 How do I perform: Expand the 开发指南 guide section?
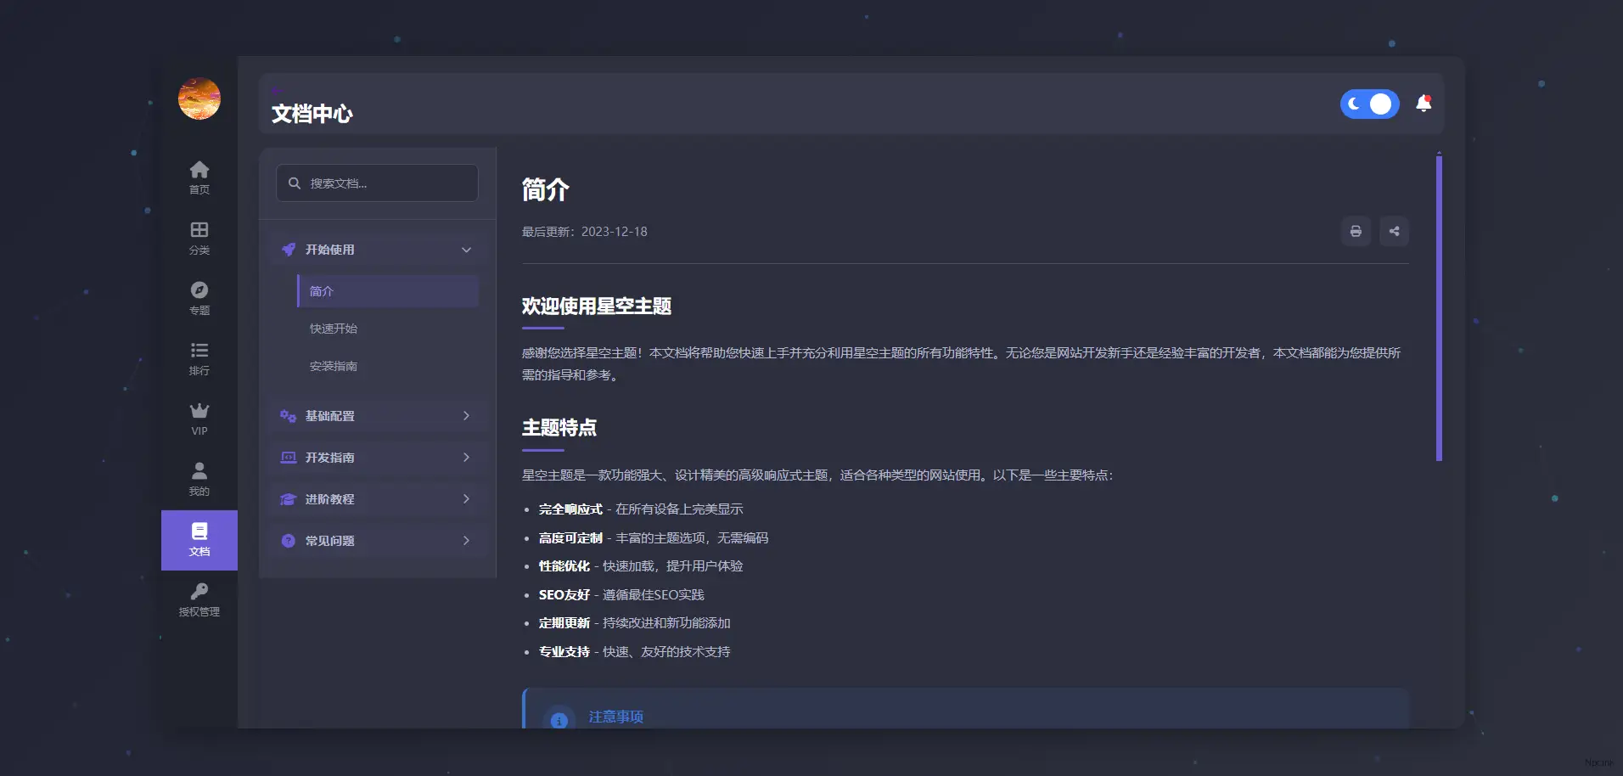point(377,457)
